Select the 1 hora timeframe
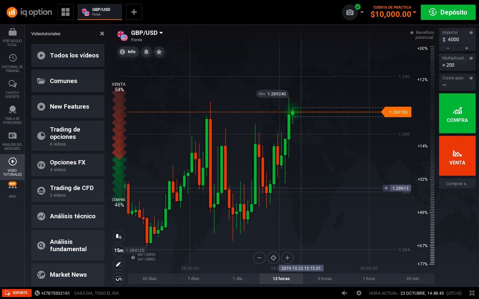The height and width of the screenshot is (299, 479). [x=369, y=279]
